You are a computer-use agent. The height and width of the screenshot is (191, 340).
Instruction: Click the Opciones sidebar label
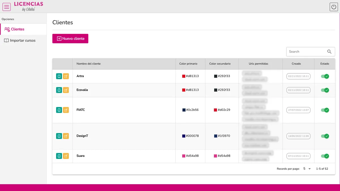click(8, 19)
